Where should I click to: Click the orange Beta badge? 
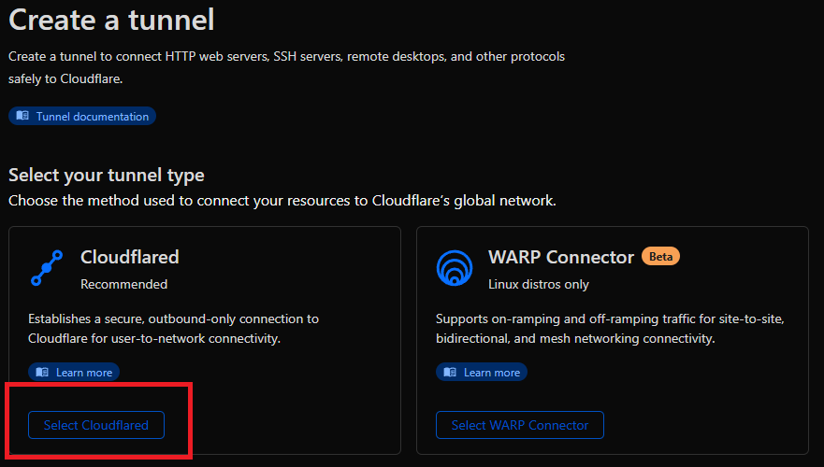point(660,256)
